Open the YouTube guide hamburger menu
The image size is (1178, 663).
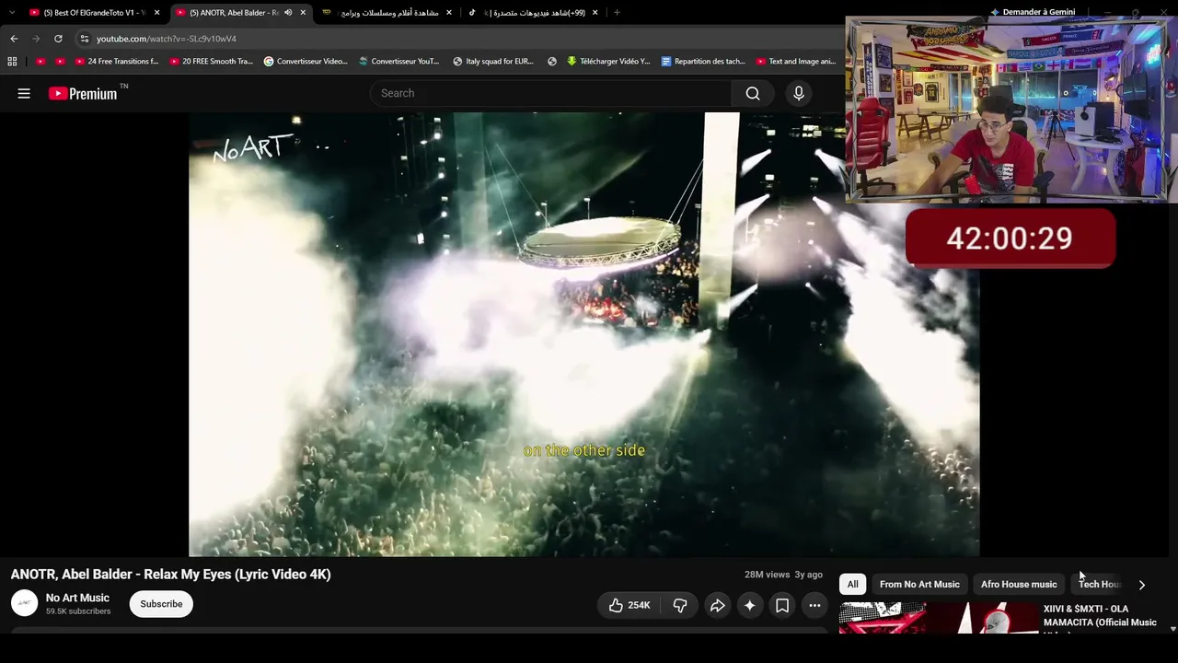pos(24,93)
